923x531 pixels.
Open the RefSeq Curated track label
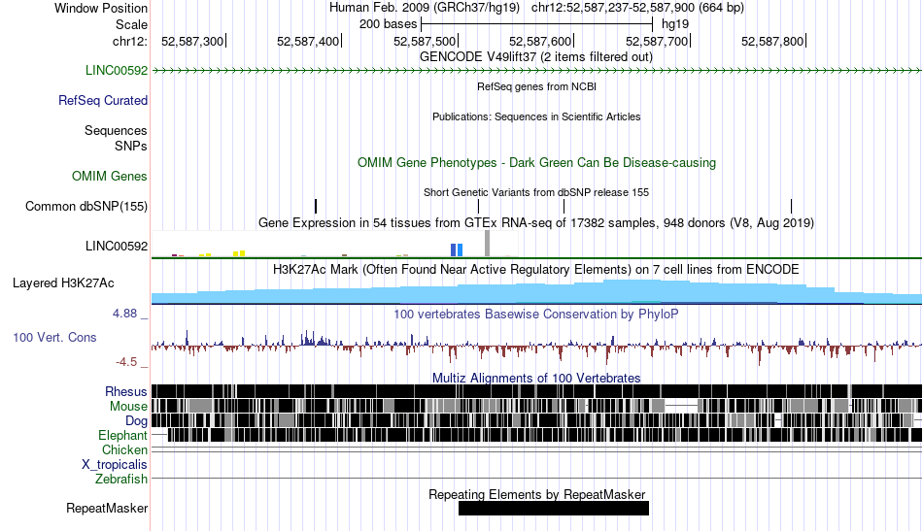coord(102,101)
